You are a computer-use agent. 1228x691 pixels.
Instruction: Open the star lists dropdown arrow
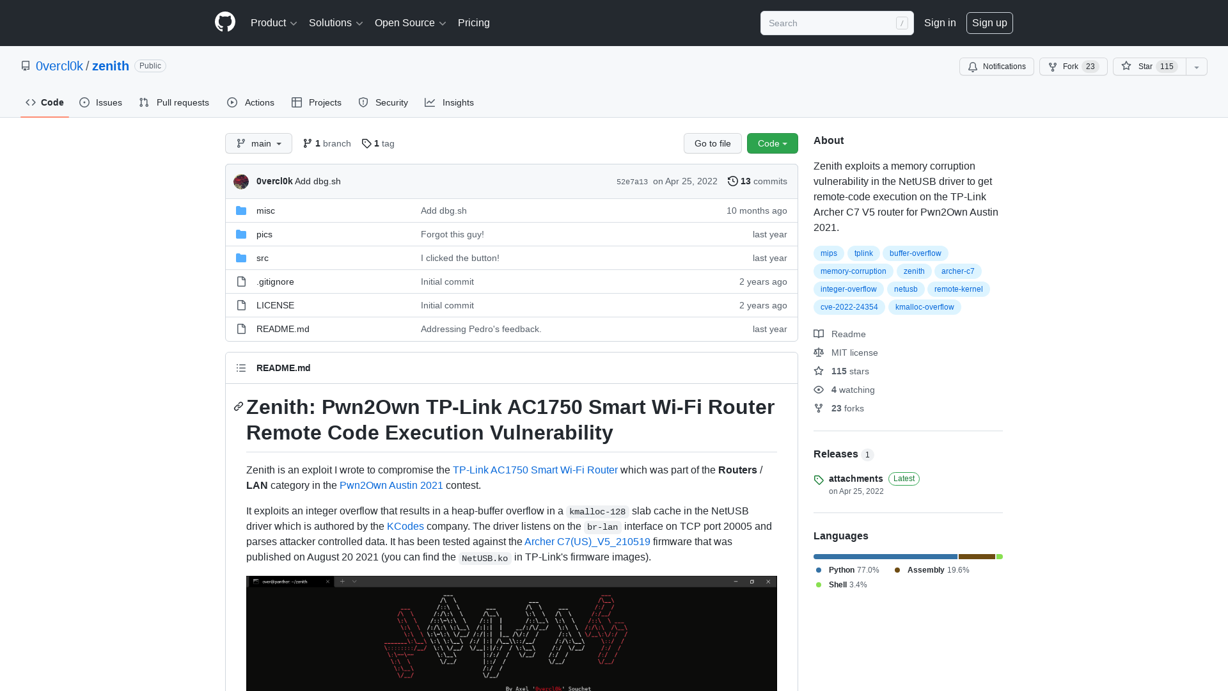pos(1197,67)
